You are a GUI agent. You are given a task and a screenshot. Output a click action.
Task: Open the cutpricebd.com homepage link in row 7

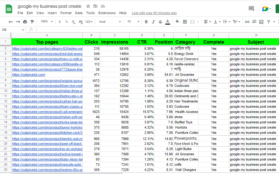point(29,75)
